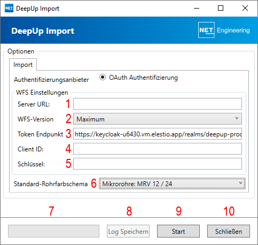Switch to the Import tab
Image resolution: width=258 pixels, height=245 pixels.
[23, 65]
